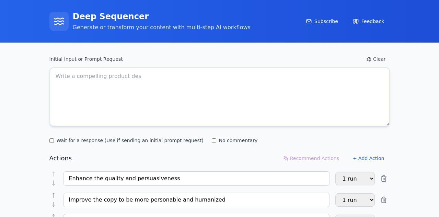Add a new action with + Add Action
Image resolution: width=439 pixels, height=217 pixels.
click(x=368, y=158)
